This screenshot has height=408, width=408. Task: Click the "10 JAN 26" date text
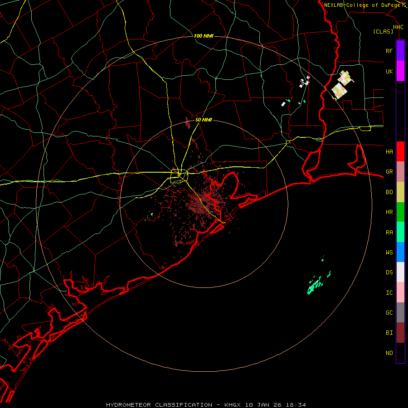pyautogui.click(x=263, y=405)
